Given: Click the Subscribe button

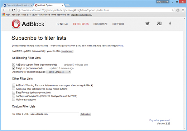Looking at the screenshot, I should 85,114.
